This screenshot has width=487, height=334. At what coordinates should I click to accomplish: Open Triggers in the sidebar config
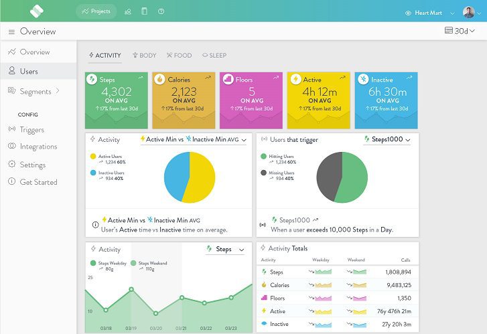[x=31, y=130]
